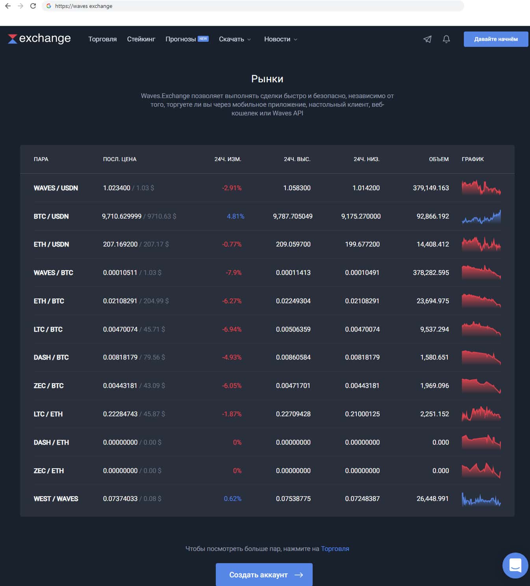Select the ZEC / ETH pair
The image size is (530, 586).
pyautogui.click(x=49, y=471)
